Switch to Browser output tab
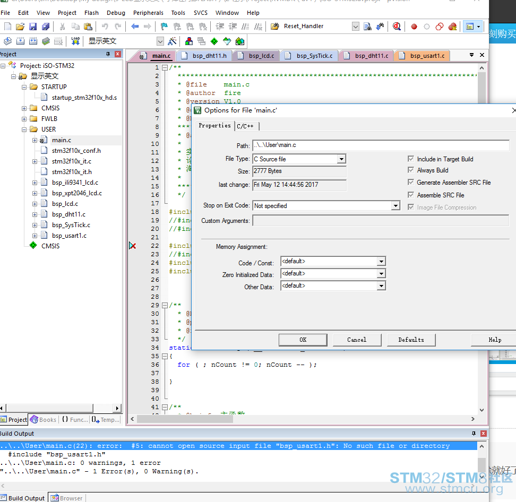The width and height of the screenshot is (516, 502). click(x=67, y=498)
